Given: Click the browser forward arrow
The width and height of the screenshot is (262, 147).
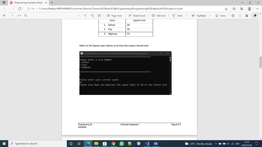Looking at the screenshot, I should [x=12, y=9].
